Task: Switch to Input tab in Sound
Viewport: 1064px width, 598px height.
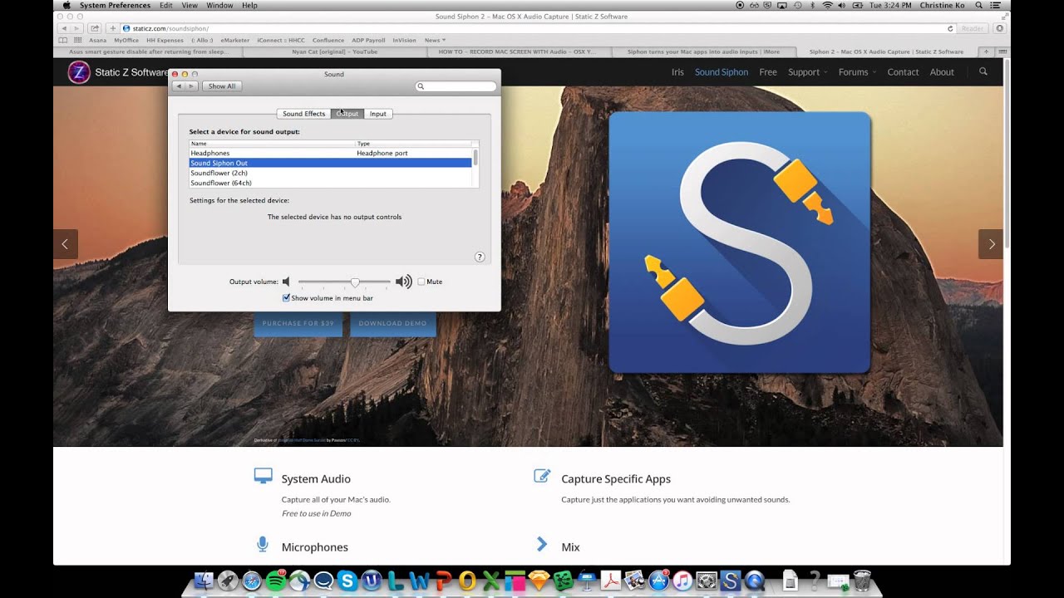Action: coord(378,114)
